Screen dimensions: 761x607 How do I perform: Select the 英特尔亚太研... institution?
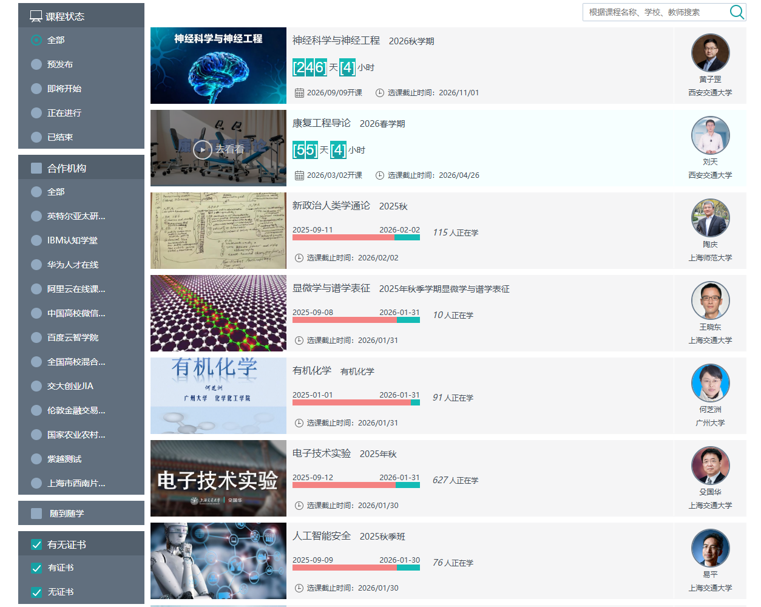(x=36, y=216)
